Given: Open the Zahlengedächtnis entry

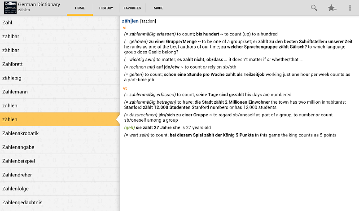Looking at the screenshot, I should [x=60, y=202].
